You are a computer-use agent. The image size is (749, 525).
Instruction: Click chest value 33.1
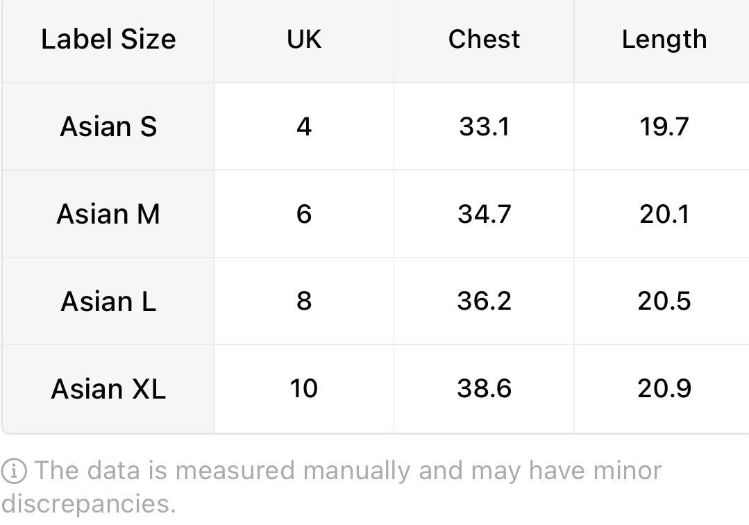[484, 126]
